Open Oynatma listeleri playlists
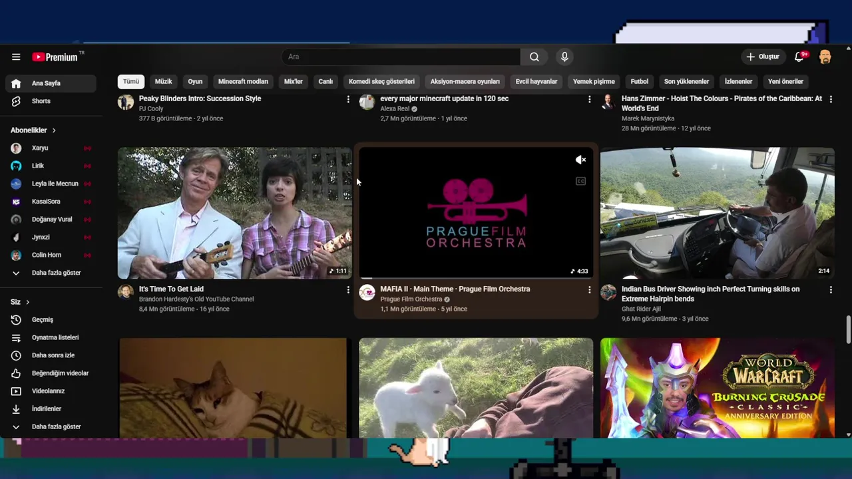This screenshot has height=479, width=852. coord(51,338)
